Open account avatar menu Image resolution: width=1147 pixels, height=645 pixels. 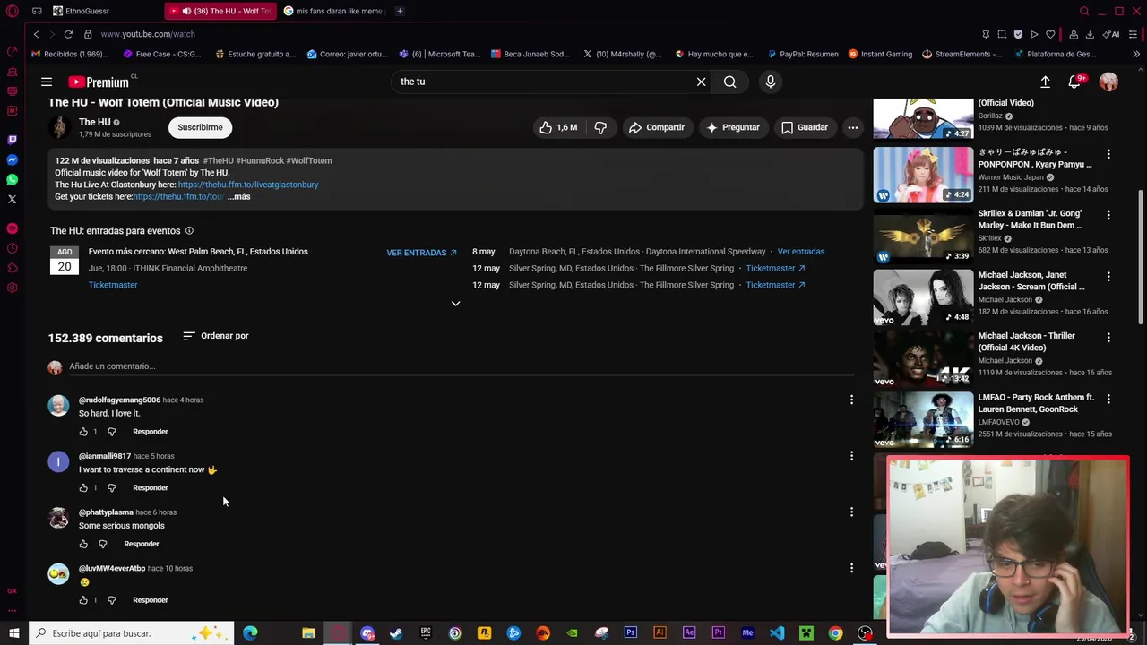click(1108, 82)
